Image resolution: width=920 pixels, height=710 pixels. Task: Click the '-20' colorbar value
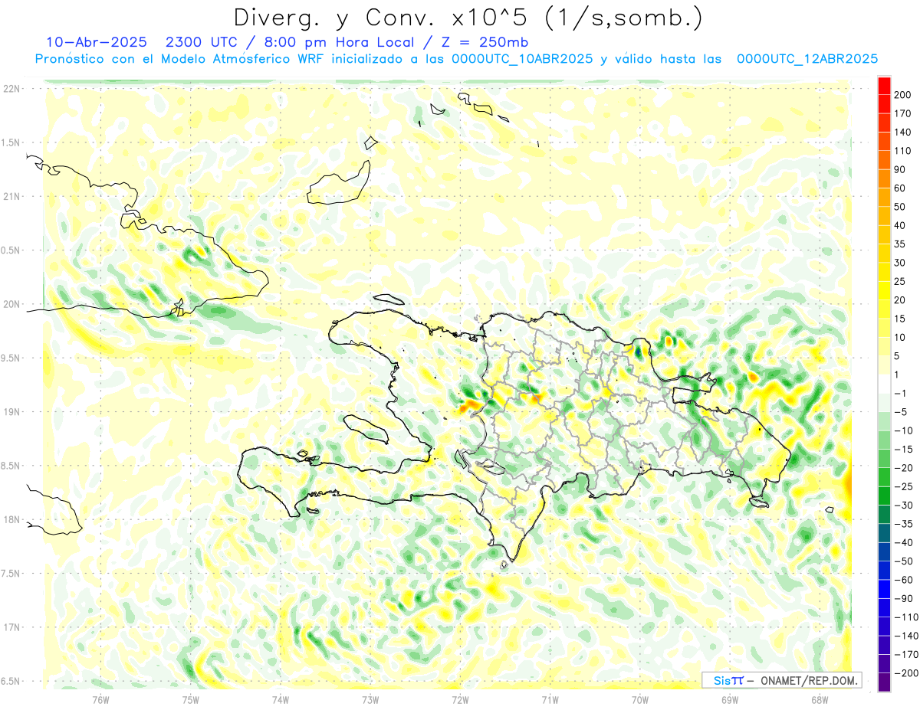pyautogui.click(x=905, y=468)
